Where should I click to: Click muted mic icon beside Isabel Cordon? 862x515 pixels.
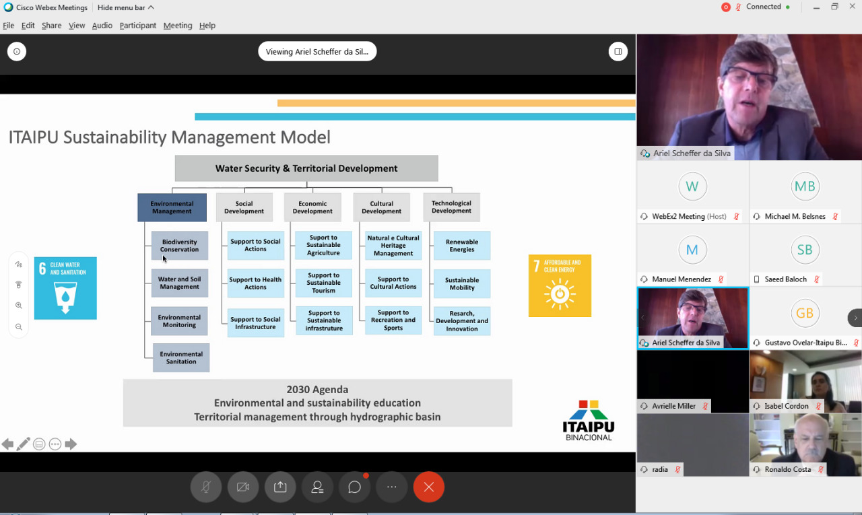click(818, 407)
